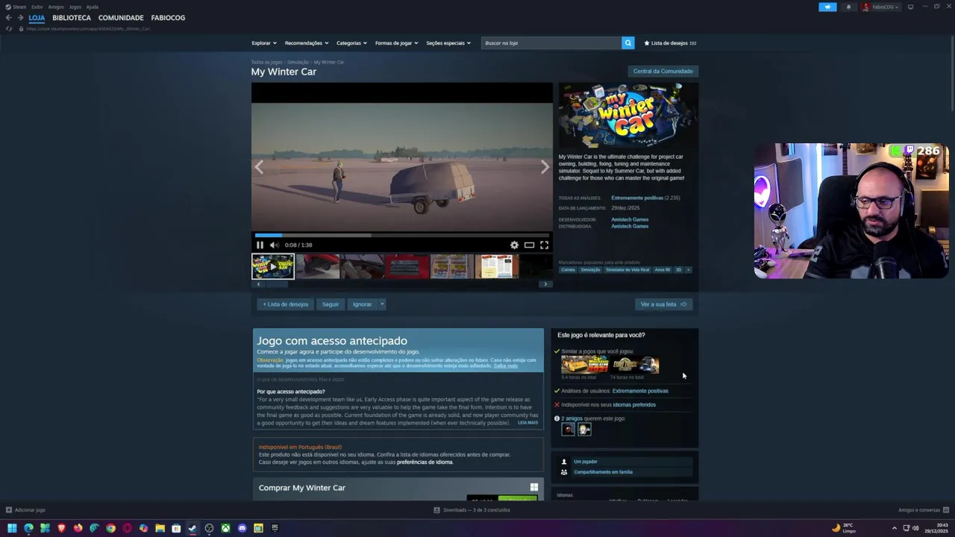Open Amistech Games developer link
This screenshot has height=537, width=955.
(630, 219)
